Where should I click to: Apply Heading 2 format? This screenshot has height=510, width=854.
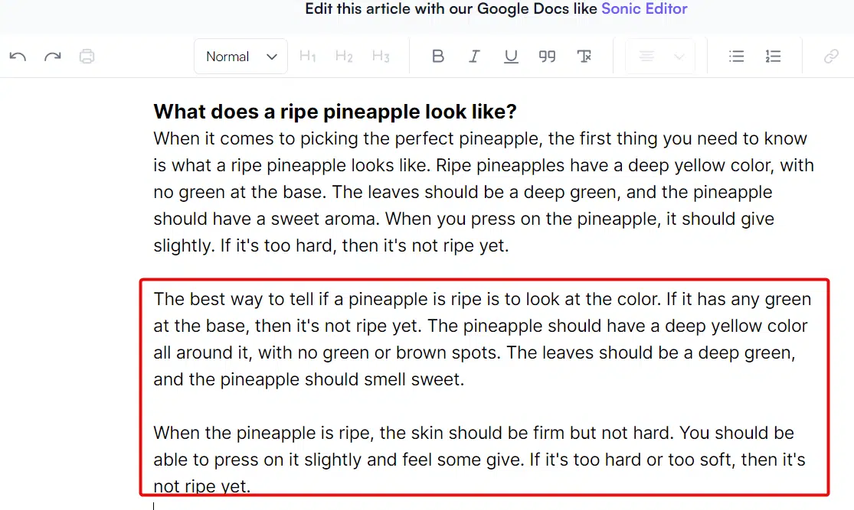(344, 57)
